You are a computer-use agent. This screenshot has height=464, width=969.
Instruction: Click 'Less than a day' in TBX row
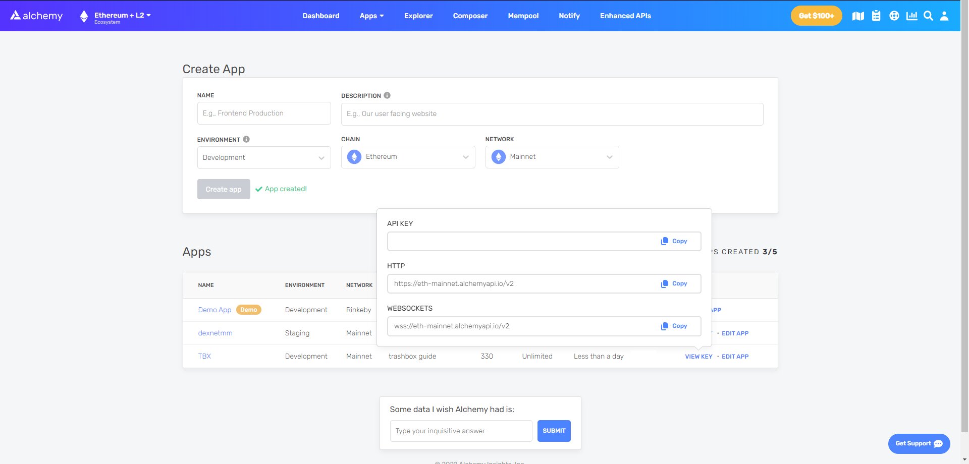click(599, 356)
